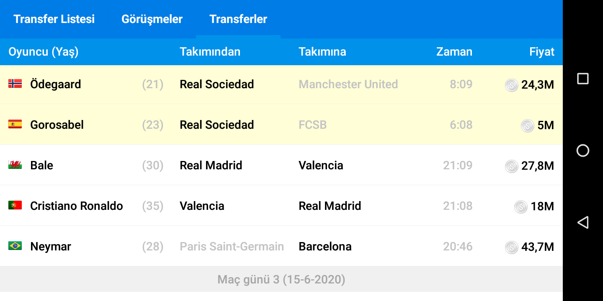
Task: Tap the coin icon beside 24,3M
Action: 511,85
